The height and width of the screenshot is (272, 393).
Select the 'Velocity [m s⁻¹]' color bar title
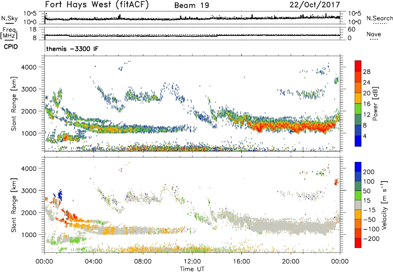384,205
